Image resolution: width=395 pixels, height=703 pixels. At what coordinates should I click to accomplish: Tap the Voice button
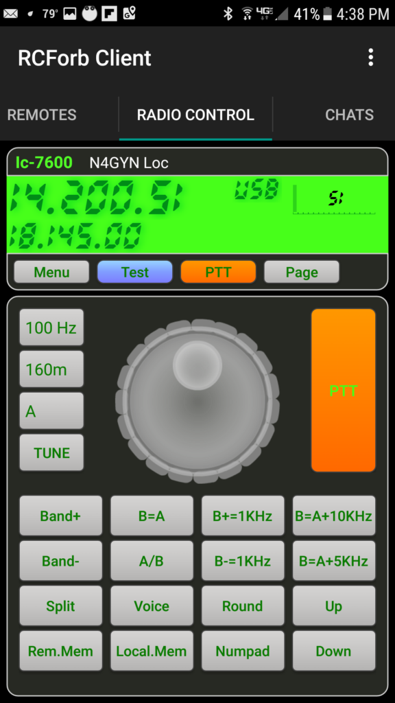[x=152, y=606]
